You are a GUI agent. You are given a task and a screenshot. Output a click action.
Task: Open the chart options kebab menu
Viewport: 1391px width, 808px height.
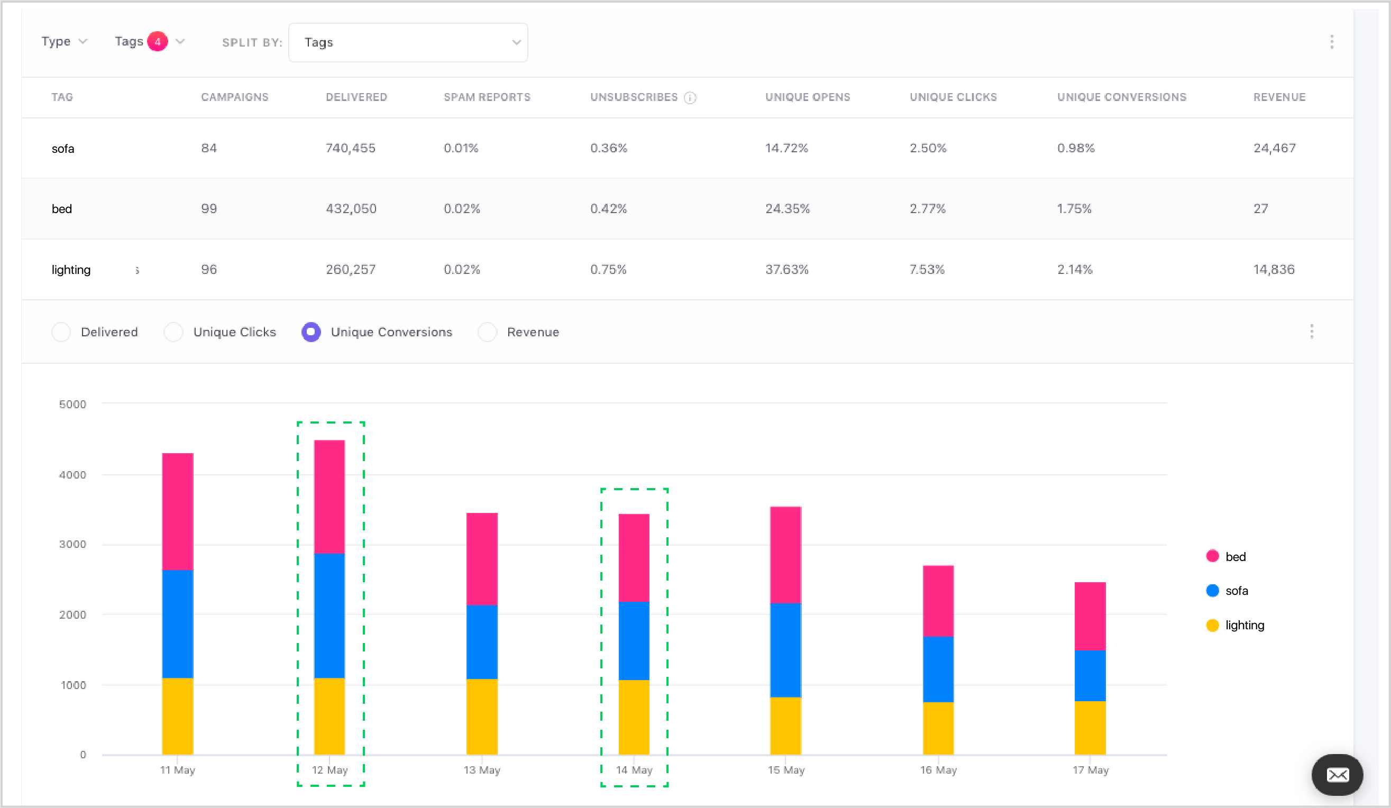point(1312,331)
